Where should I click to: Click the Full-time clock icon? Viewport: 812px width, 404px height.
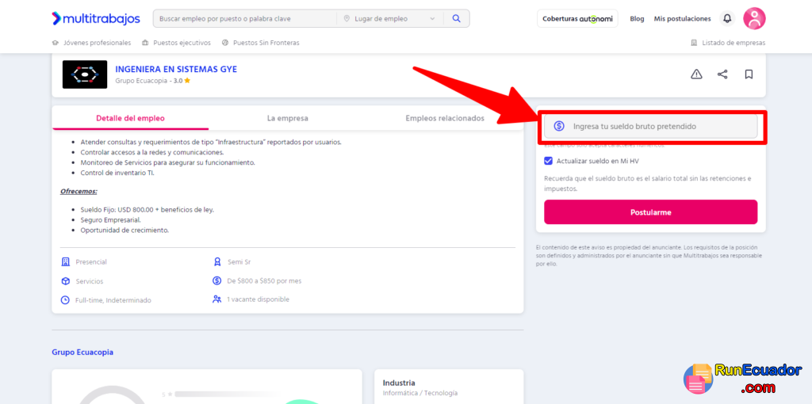click(65, 300)
